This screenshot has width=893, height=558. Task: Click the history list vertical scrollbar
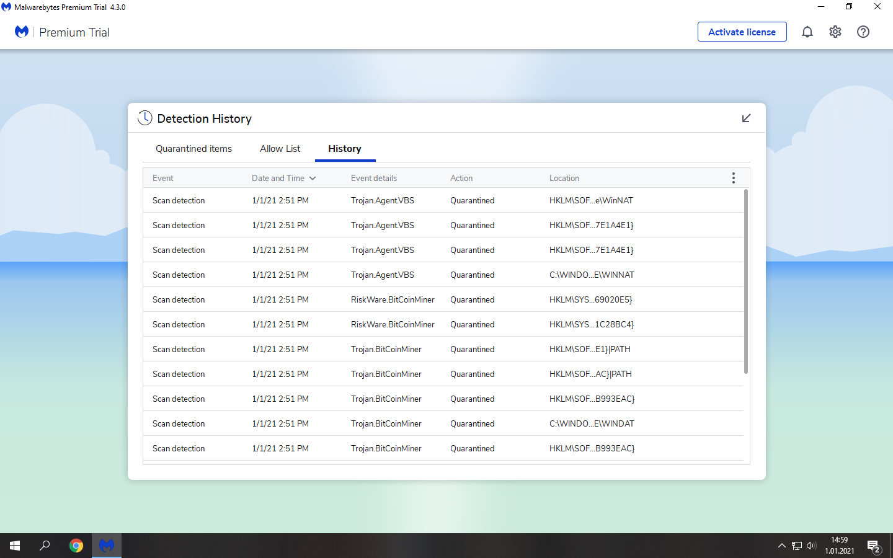745,281
